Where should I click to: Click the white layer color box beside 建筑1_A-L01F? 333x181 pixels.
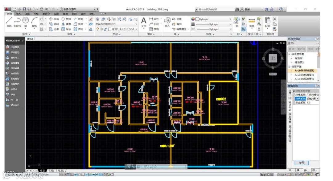110,29
